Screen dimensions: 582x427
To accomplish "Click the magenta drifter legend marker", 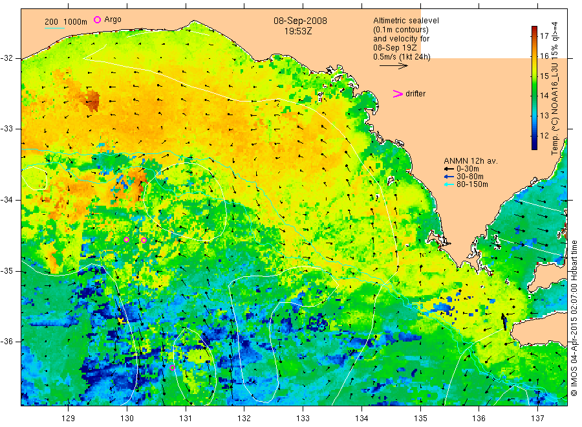I will pos(398,94).
